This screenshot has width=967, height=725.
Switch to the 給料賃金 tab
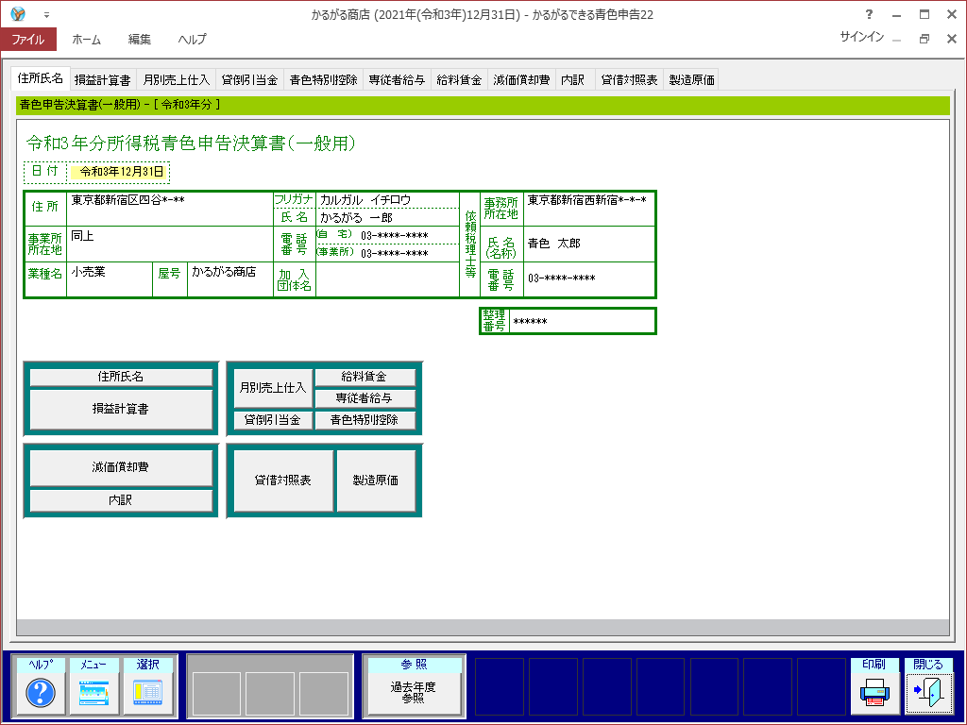pos(459,80)
